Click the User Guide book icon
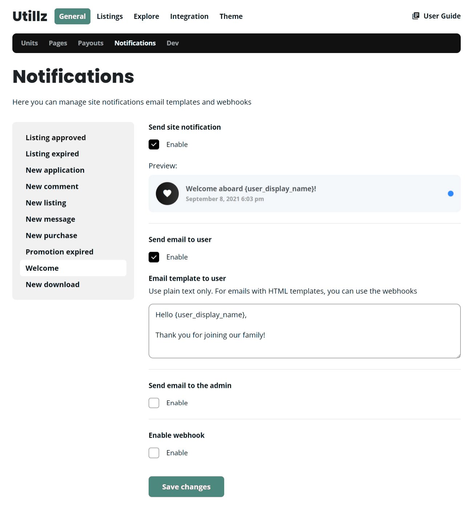The width and height of the screenshot is (472, 511). 416,16
